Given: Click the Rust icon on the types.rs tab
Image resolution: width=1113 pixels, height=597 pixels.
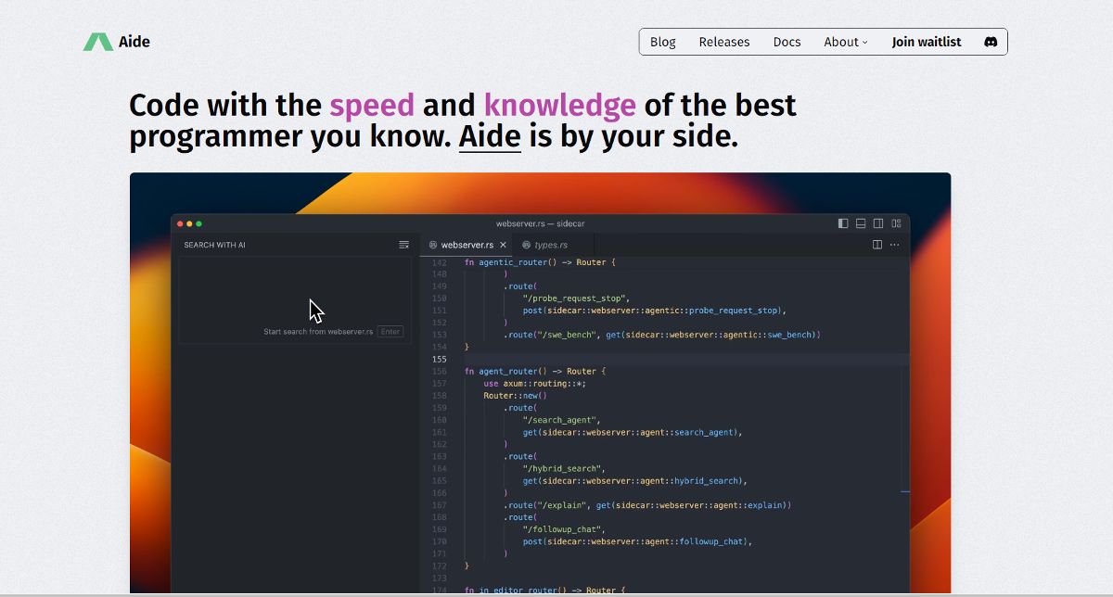Looking at the screenshot, I should tap(527, 245).
